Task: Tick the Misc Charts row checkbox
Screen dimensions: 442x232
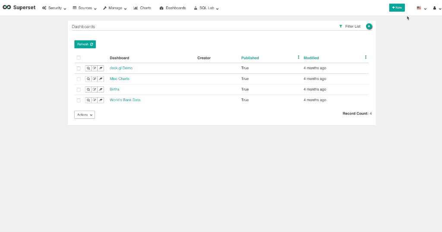Action: click(79, 79)
